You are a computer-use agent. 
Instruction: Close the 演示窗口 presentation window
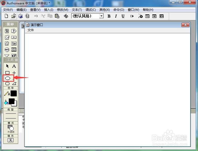tap(185, 25)
